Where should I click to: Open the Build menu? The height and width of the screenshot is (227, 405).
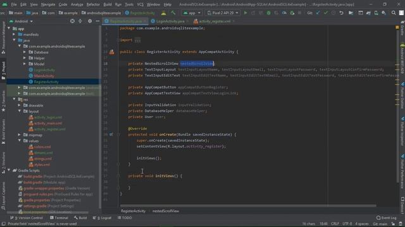coord(108,4)
